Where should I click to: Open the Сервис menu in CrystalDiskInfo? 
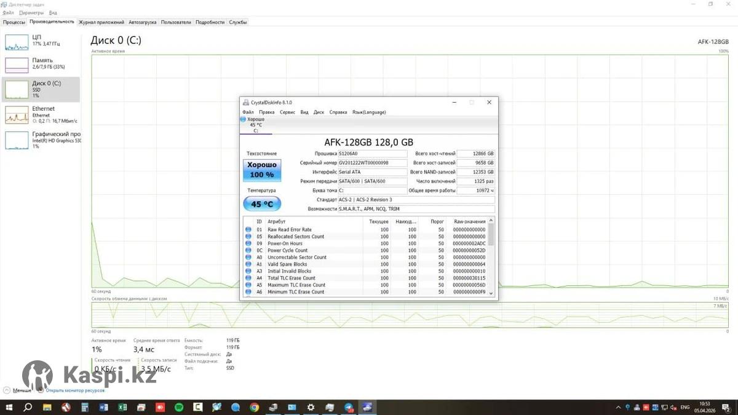287,113
